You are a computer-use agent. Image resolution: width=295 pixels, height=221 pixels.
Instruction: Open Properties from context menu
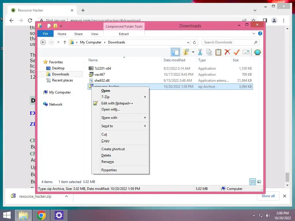click(x=120, y=170)
